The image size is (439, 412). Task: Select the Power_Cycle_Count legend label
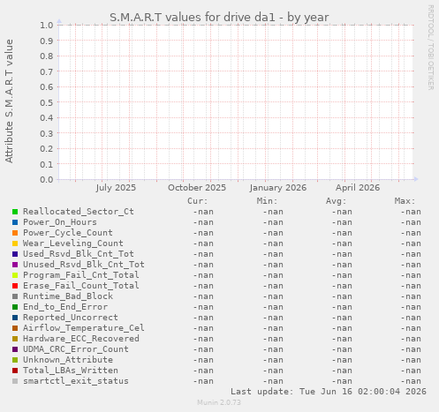pos(68,233)
